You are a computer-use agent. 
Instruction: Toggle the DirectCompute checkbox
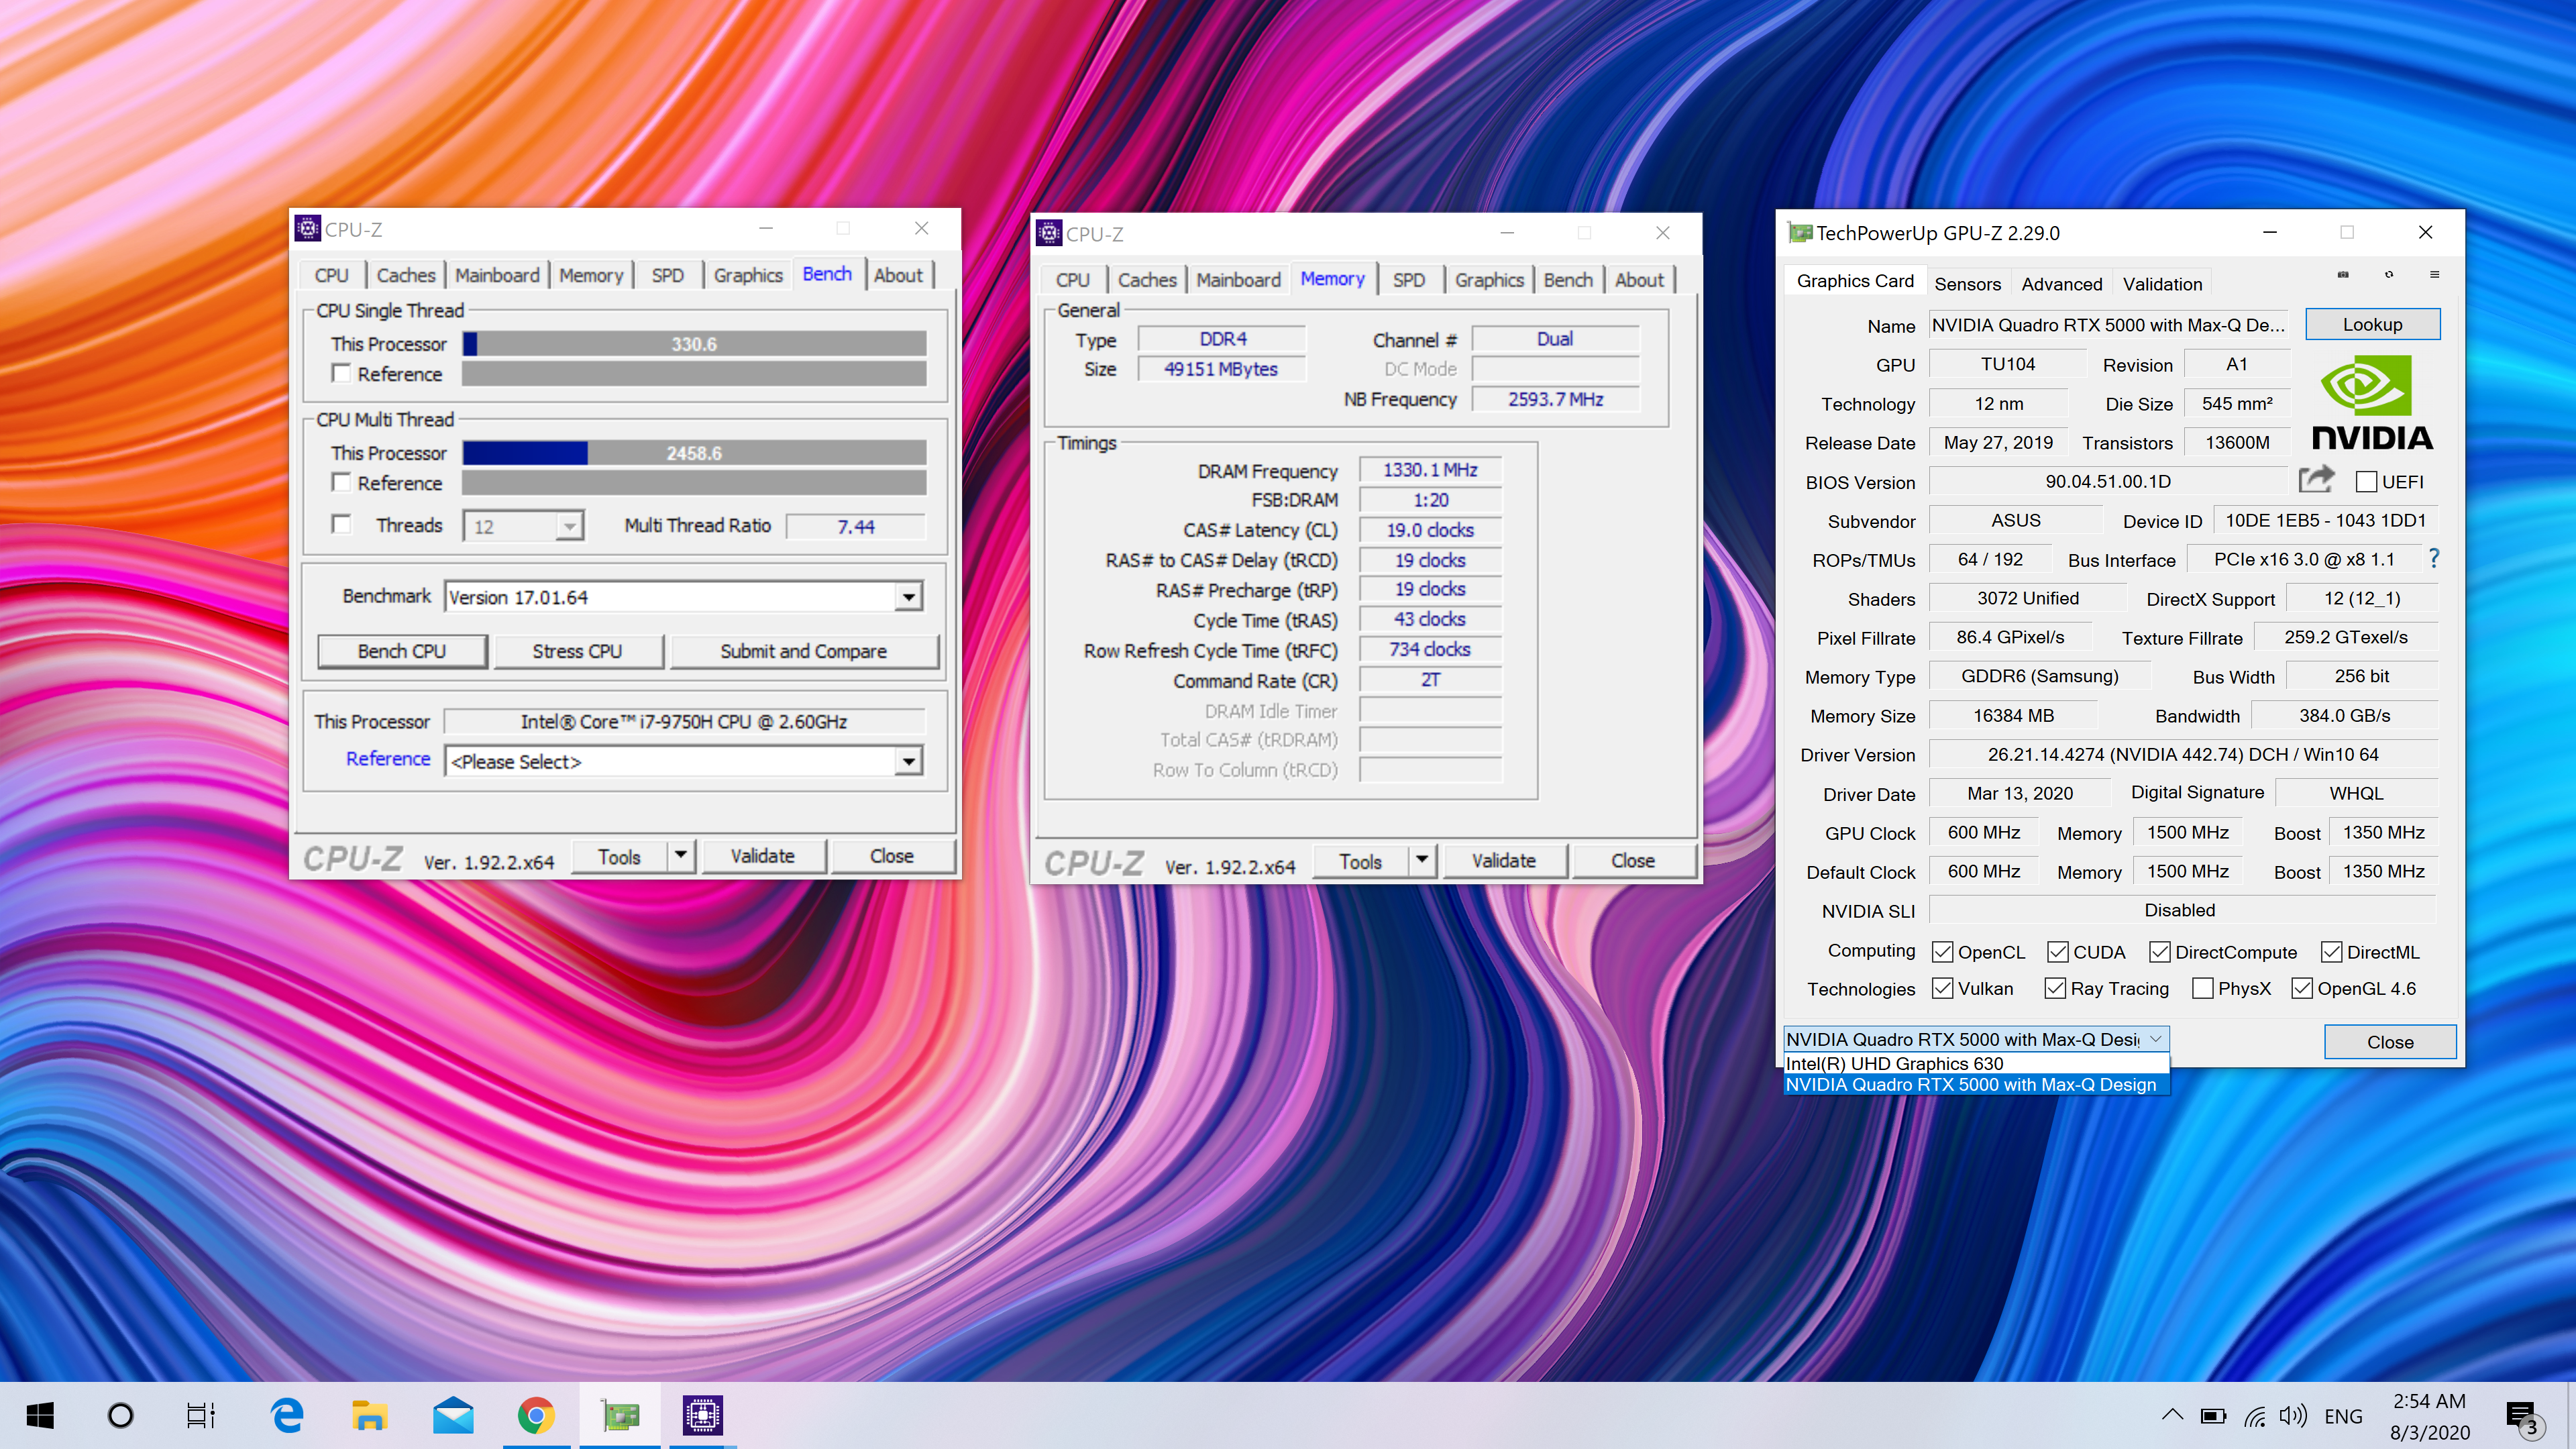click(x=2159, y=951)
